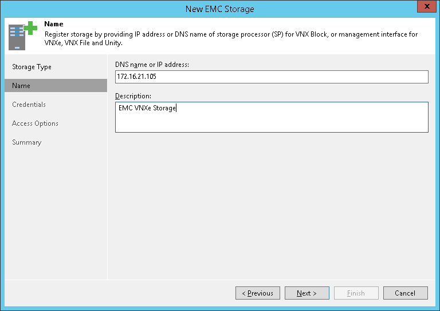Focus the DNS name or IP address field
Viewport: 440px width, 311px height.
tap(272, 77)
